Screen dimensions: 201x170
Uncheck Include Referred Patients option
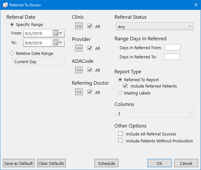click(125, 86)
